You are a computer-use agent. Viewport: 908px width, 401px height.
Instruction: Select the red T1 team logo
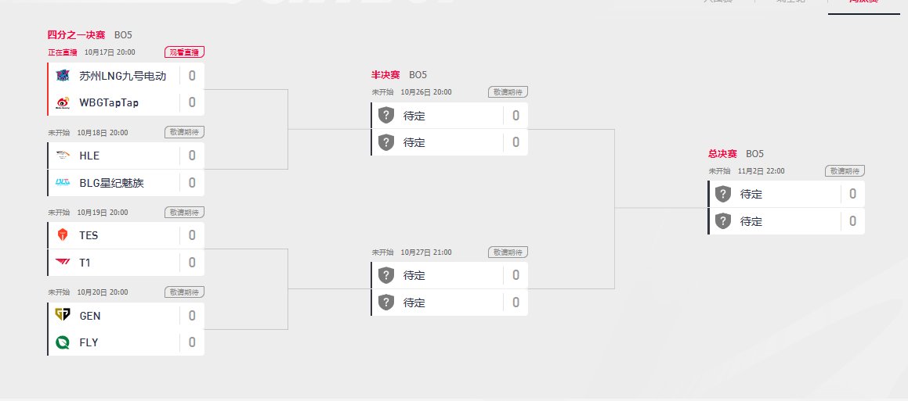[x=63, y=263]
